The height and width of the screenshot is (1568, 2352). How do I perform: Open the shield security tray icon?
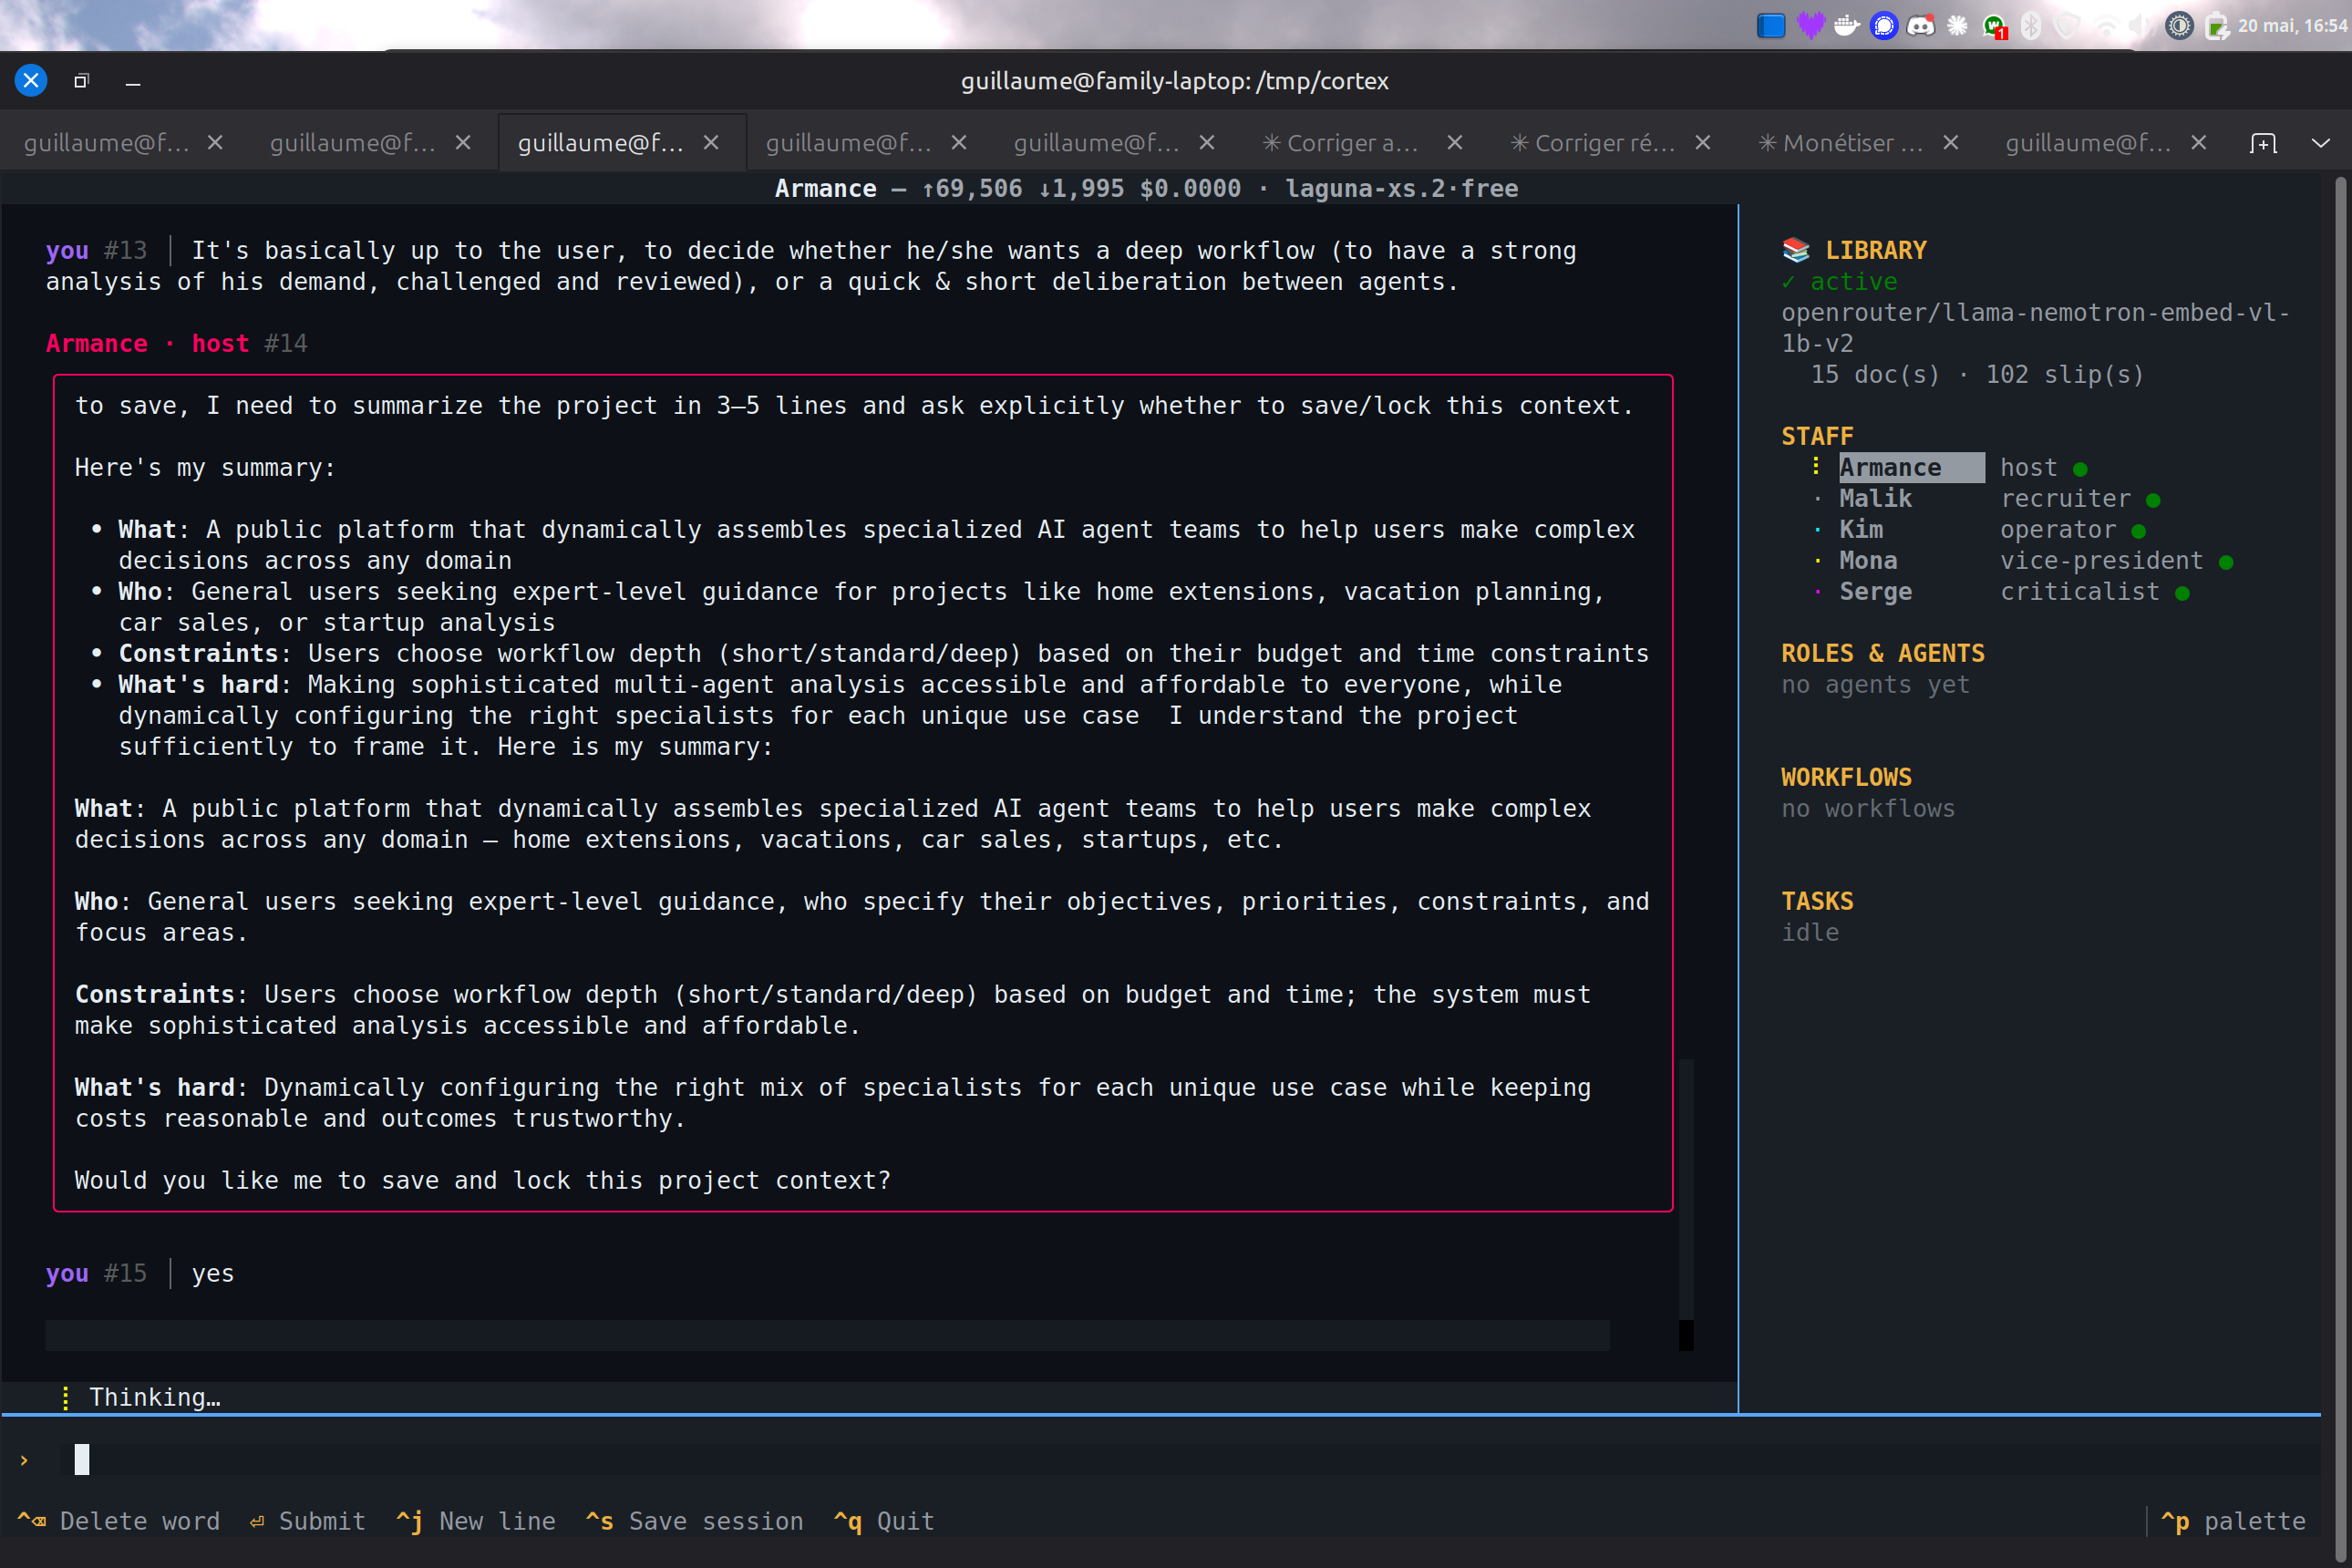tap(2067, 26)
